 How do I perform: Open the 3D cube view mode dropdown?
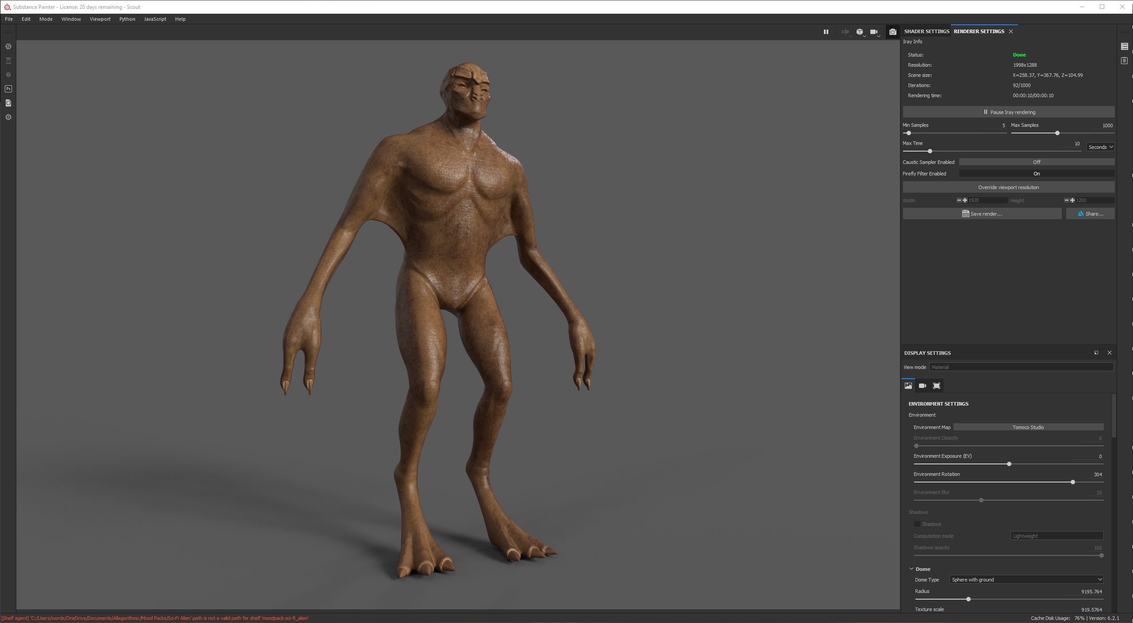click(860, 32)
